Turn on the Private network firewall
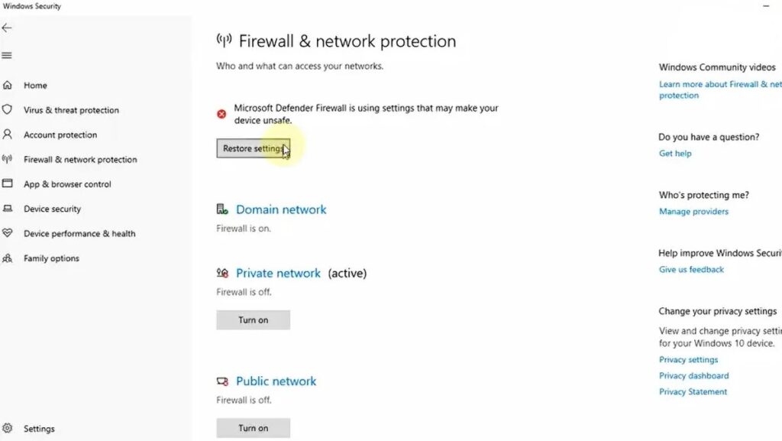 click(253, 320)
